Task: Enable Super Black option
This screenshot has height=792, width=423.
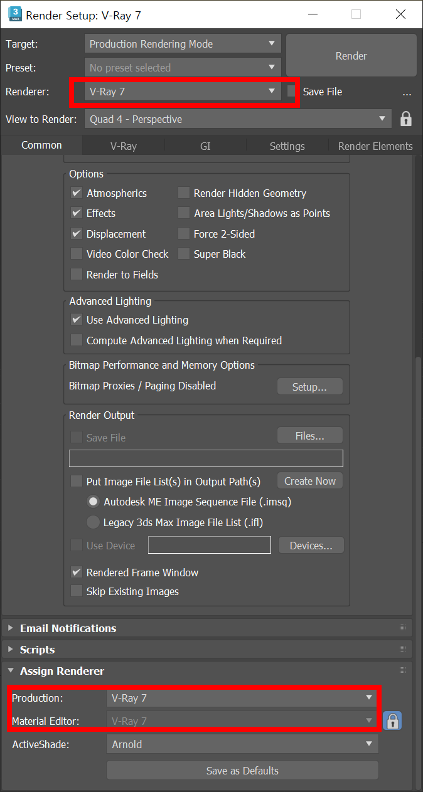Action: (184, 254)
